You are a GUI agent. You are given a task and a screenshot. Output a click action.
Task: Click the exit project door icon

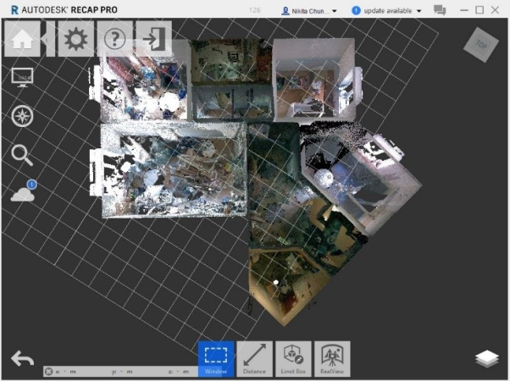tap(154, 40)
